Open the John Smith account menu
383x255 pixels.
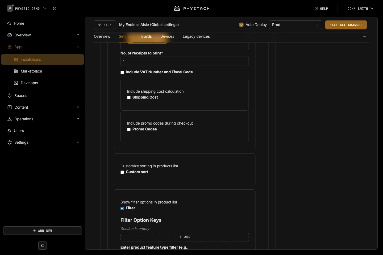(x=360, y=8)
